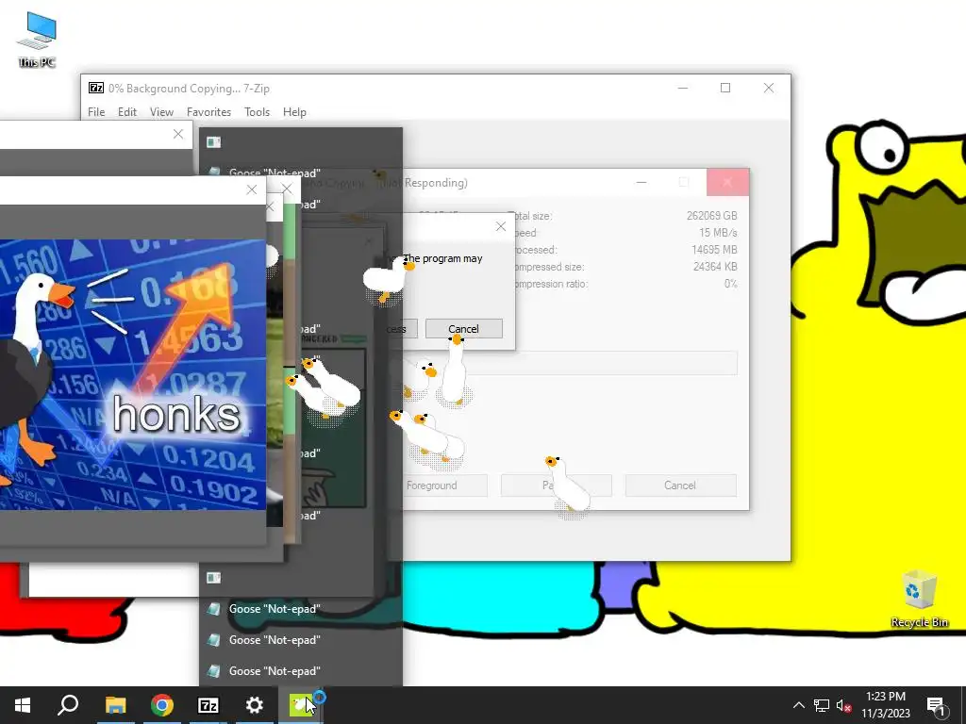This screenshot has width=966, height=724.
Task: Open the File menu in 7-Zip
Action: point(96,112)
